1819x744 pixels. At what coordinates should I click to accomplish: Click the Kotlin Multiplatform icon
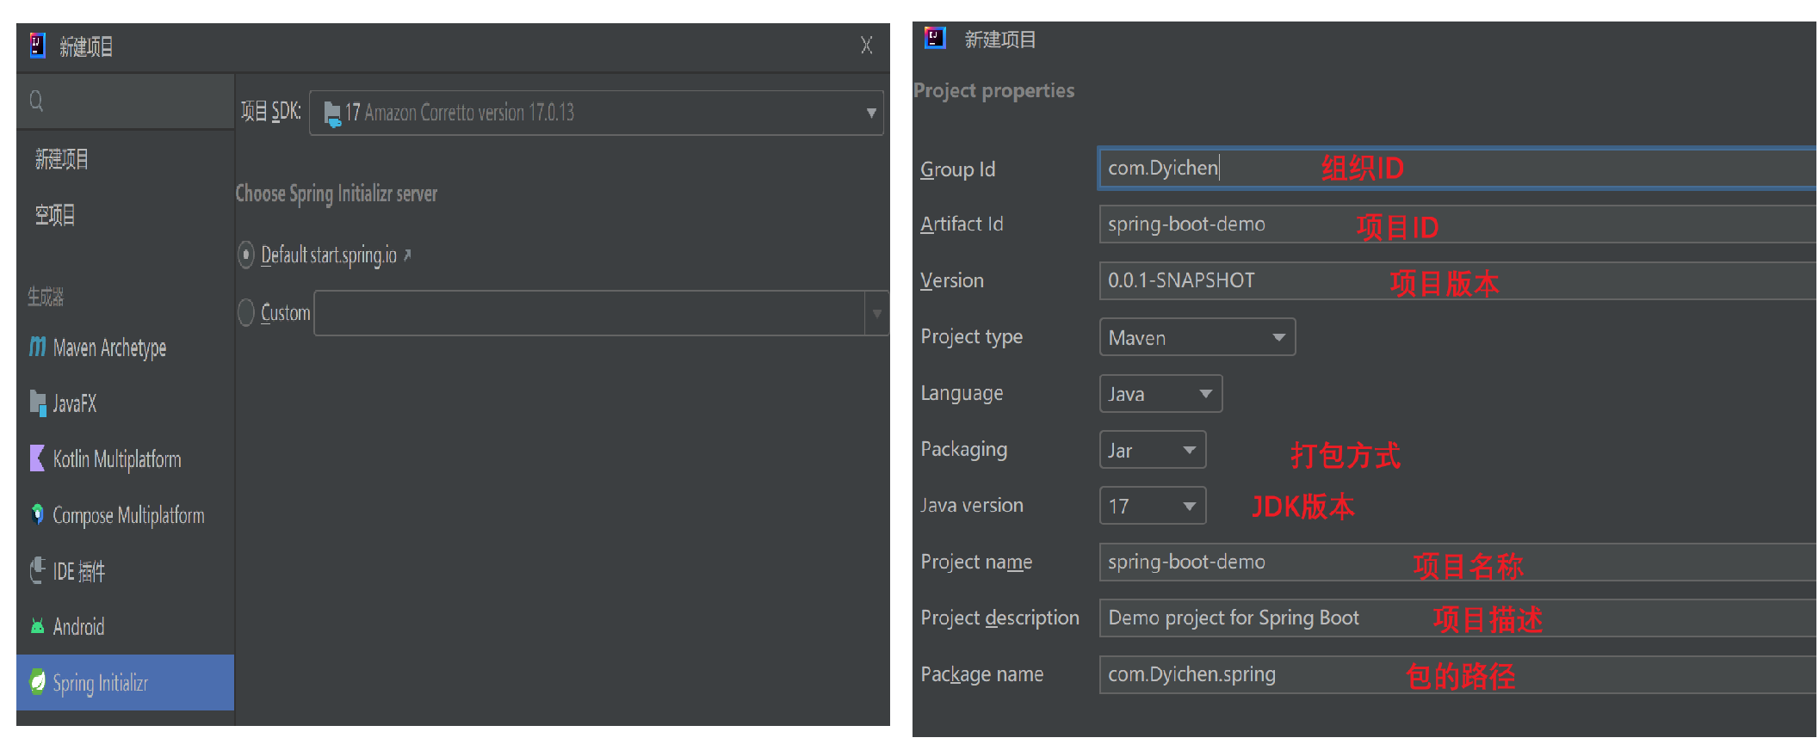pos(38,458)
